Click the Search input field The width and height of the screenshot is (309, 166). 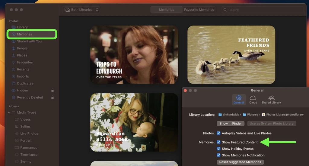pos(263,10)
